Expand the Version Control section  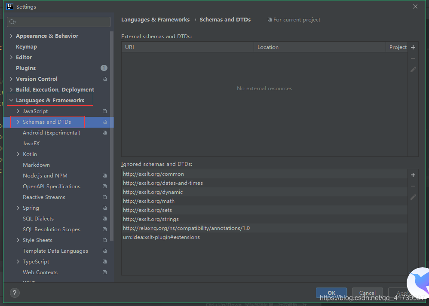click(x=11, y=79)
